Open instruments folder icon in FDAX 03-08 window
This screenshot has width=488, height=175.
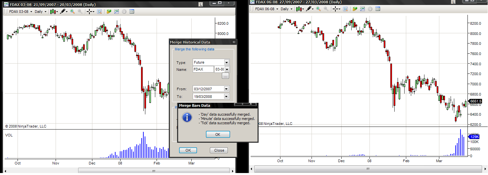[x=109, y=12]
